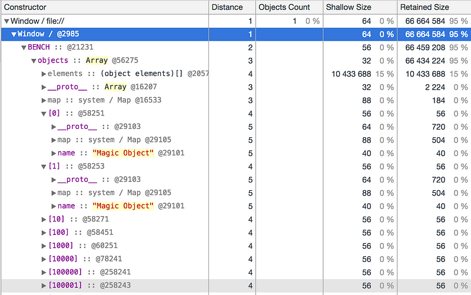Collapse the top-level Window / file:// row
Image resolution: width=471 pixels, height=295 pixels.
(6, 21)
